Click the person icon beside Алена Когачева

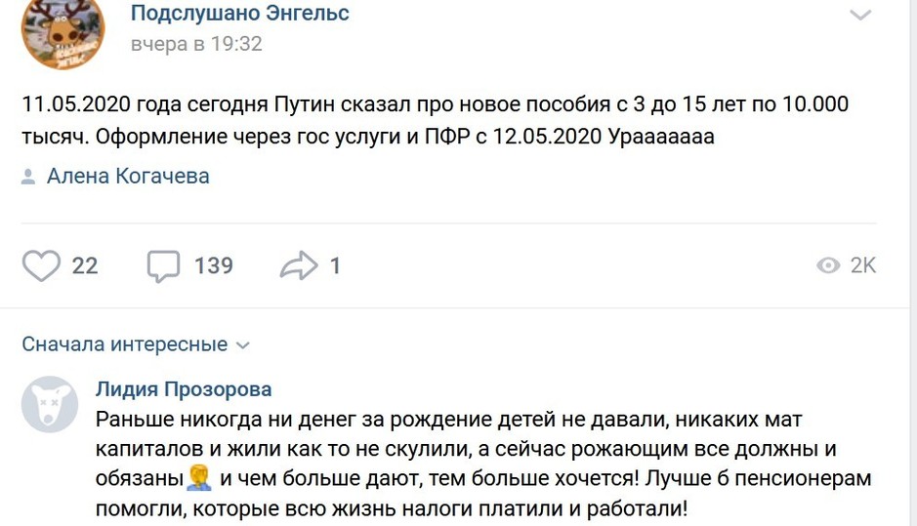(29, 177)
